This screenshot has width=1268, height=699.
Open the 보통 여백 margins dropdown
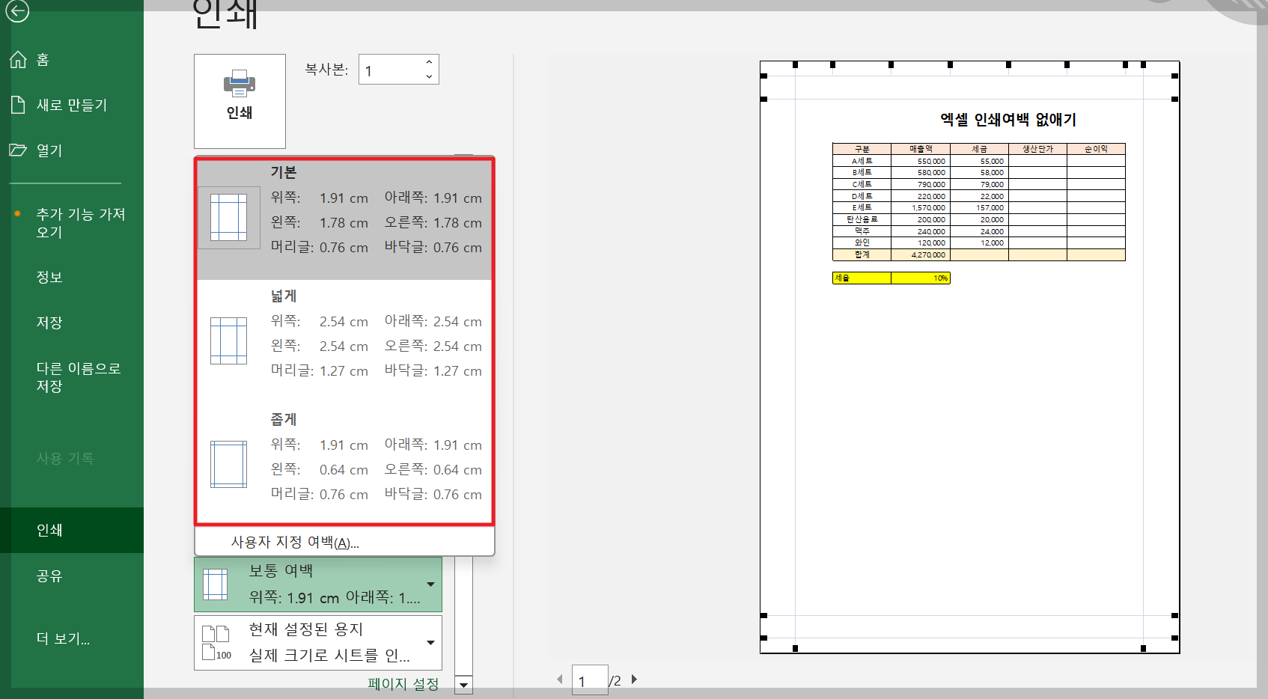pos(430,585)
